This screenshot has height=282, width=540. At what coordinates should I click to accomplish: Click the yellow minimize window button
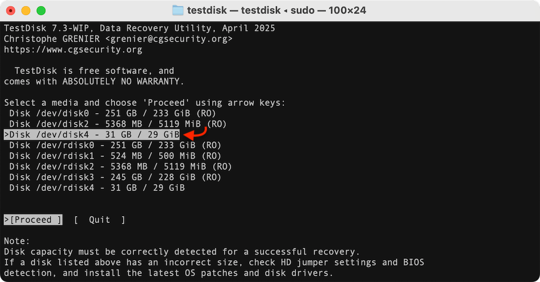click(x=26, y=11)
